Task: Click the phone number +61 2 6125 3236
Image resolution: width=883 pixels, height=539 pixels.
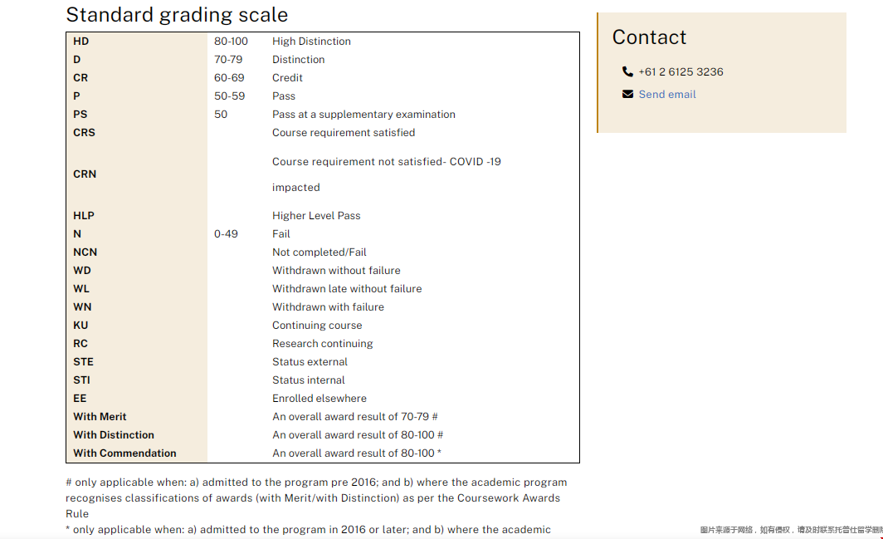Action: pos(681,71)
